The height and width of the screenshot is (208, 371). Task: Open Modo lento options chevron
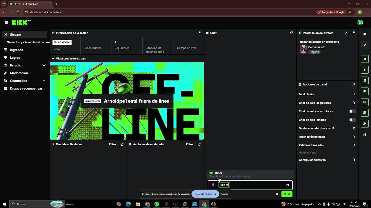[354, 94]
